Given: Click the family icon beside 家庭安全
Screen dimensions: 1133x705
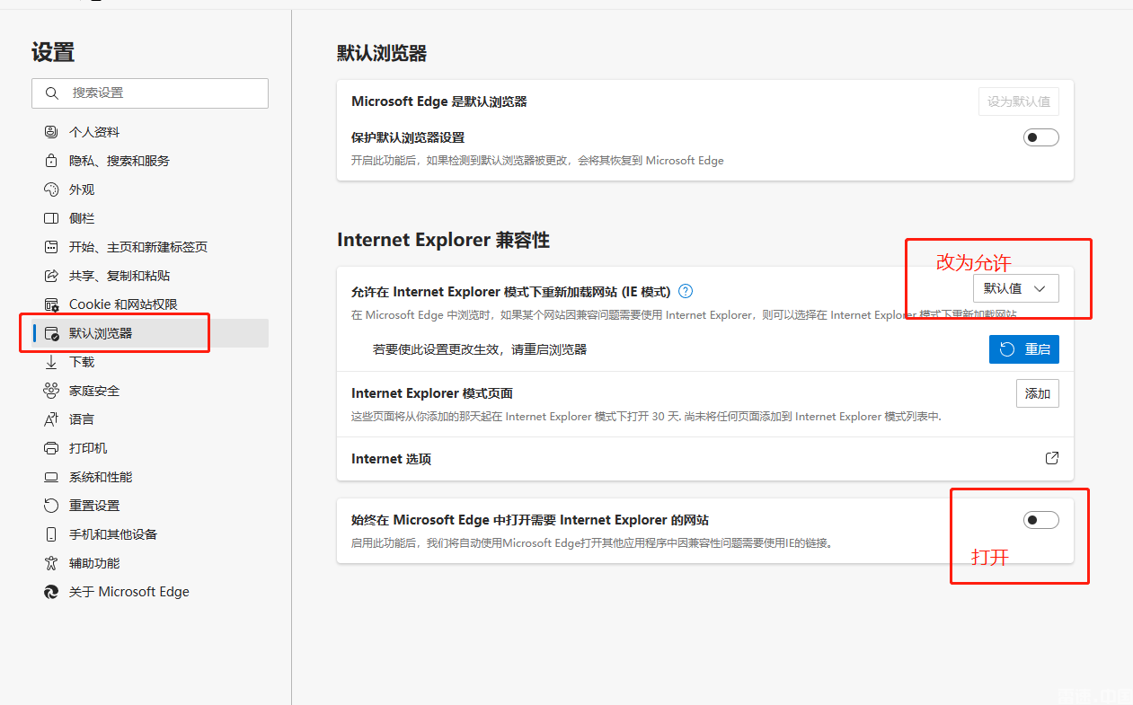Looking at the screenshot, I should click(51, 391).
